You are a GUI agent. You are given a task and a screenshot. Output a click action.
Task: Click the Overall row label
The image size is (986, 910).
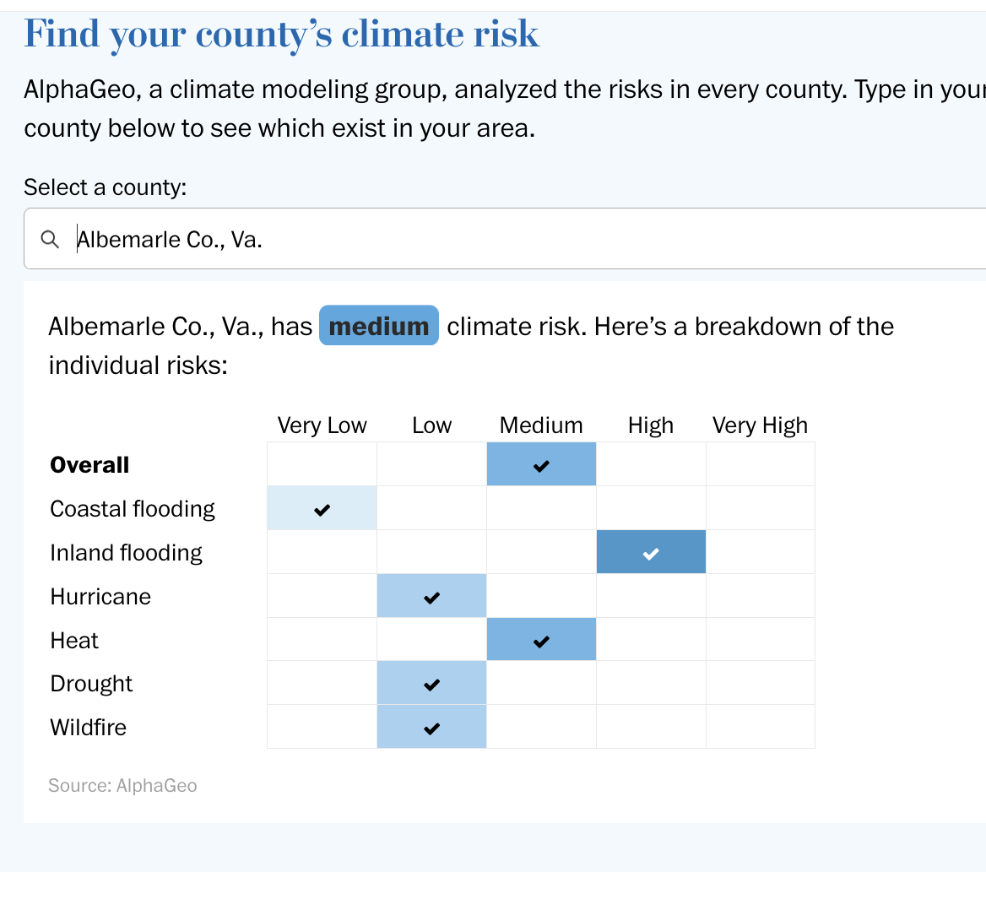[89, 465]
